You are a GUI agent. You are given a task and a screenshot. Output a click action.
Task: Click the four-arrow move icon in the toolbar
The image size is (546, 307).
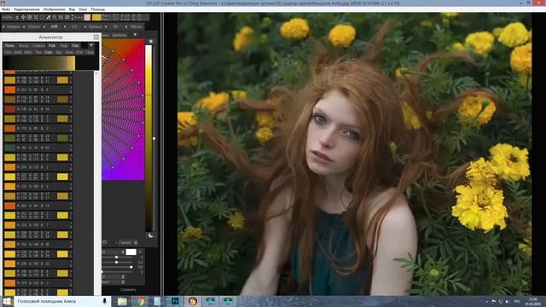pos(23,17)
